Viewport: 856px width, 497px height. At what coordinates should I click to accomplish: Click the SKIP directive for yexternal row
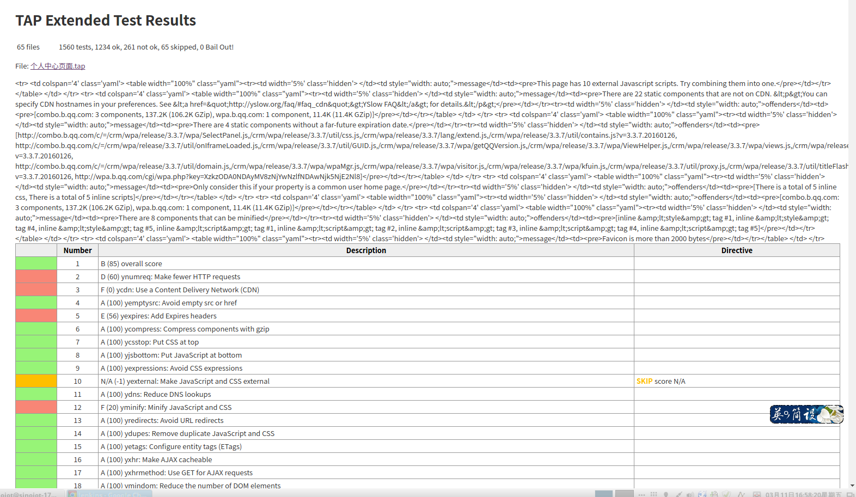pyautogui.click(x=644, y=381)
